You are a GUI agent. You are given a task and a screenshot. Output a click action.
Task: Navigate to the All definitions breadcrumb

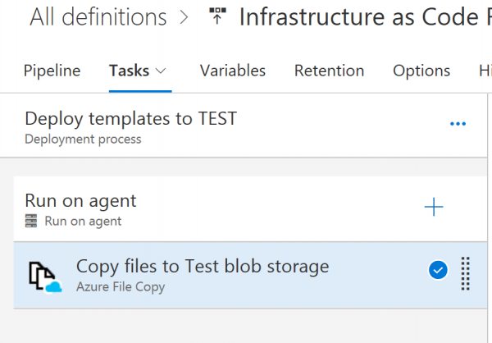(98, 17)
